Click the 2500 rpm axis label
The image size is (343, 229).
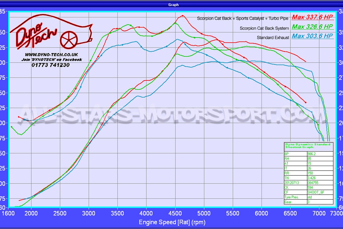point(60,213)
